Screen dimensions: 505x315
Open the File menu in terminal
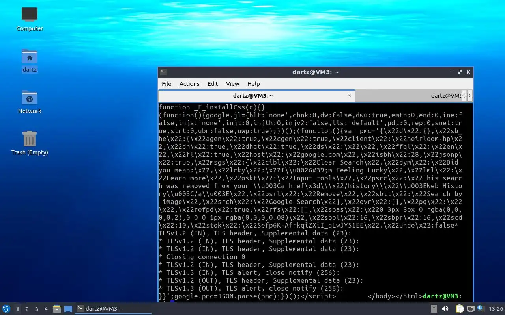coord(166,84)
